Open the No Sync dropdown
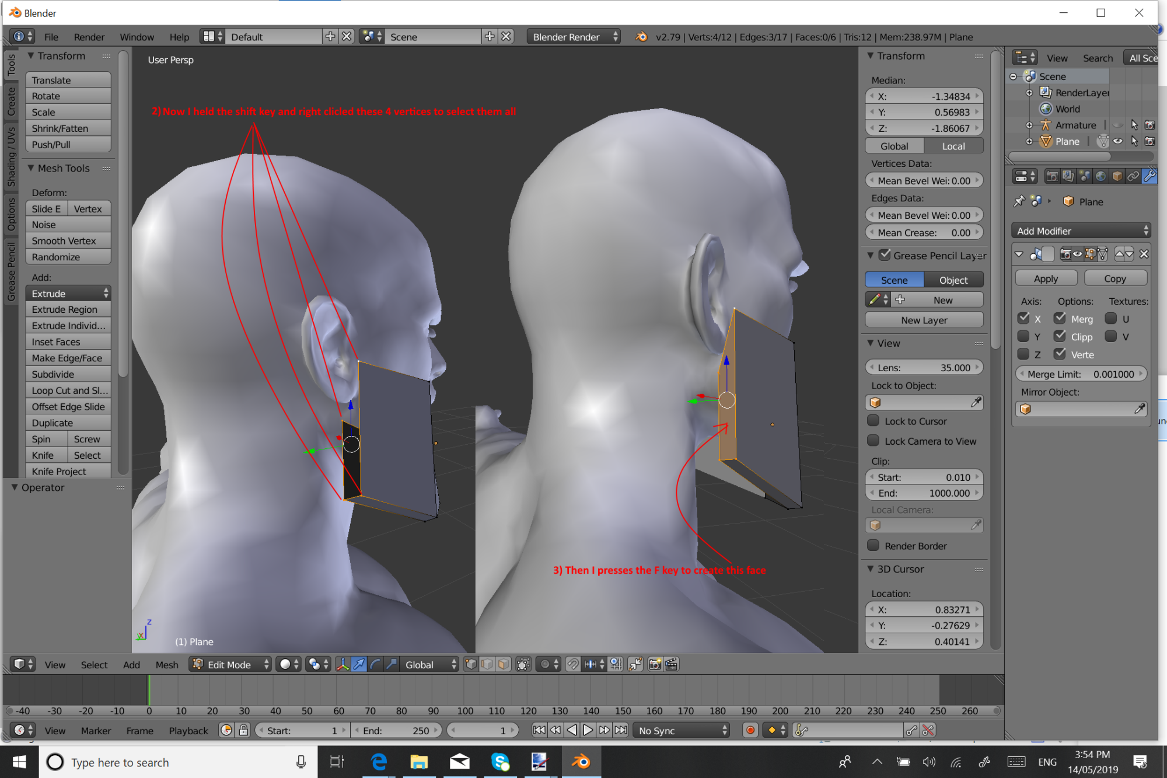Screen dimensions: 1167x778 point(681,730)
